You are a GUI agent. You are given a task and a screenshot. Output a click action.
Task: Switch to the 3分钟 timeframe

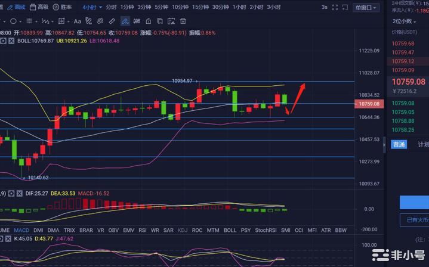pos(144,7)
